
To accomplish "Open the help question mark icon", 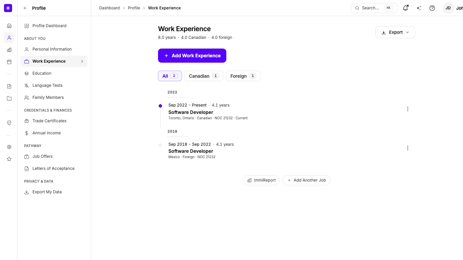I will point(432,8).
